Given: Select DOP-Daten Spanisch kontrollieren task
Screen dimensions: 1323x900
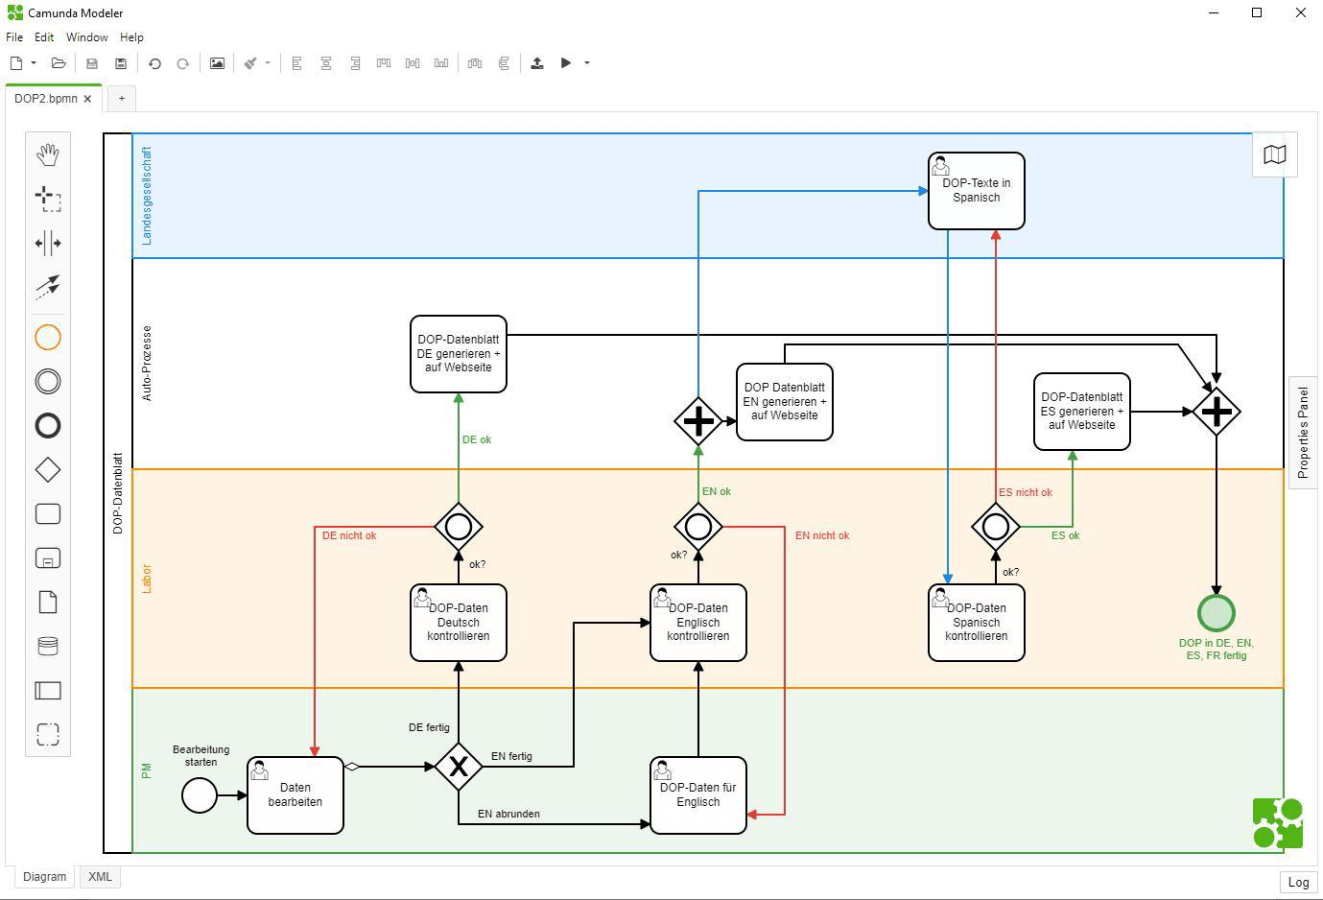Looking at the screenshot, I should click(x=977, y=623).
